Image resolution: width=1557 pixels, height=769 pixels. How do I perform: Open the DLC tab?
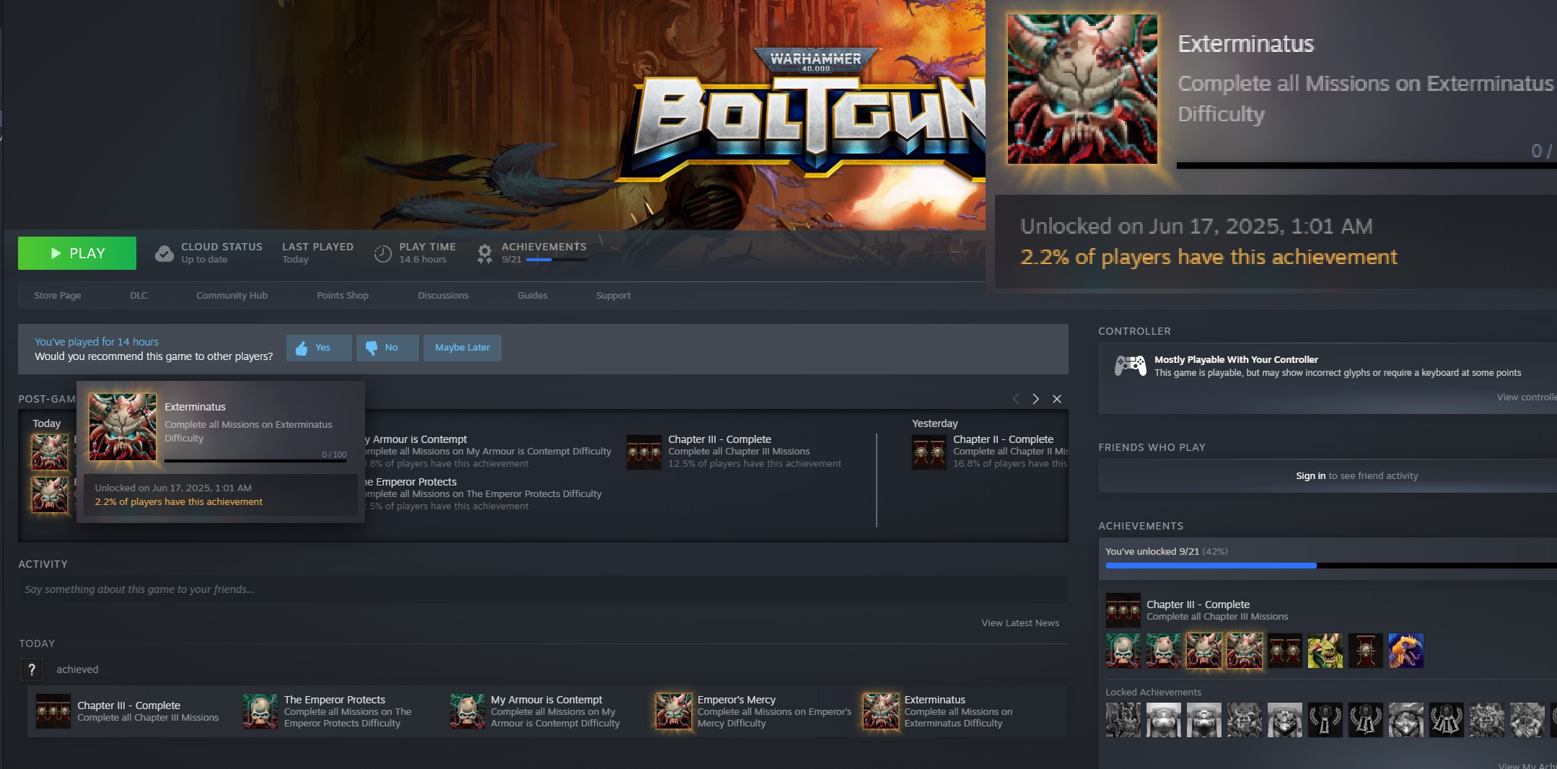pyautogui.click(x=139, y=296)
